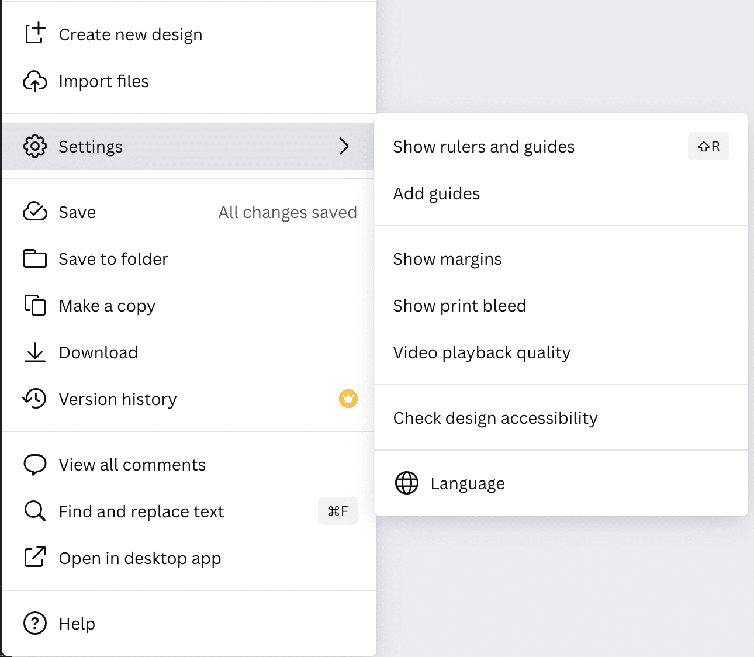Click the Settings gear icon
754x657 pixels.
click(35, 146)
